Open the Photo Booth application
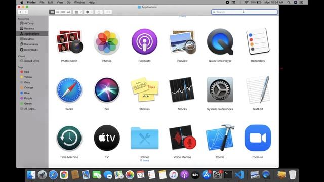The width and height of the screenshot is (324, 182). click(x=69, y=42)
